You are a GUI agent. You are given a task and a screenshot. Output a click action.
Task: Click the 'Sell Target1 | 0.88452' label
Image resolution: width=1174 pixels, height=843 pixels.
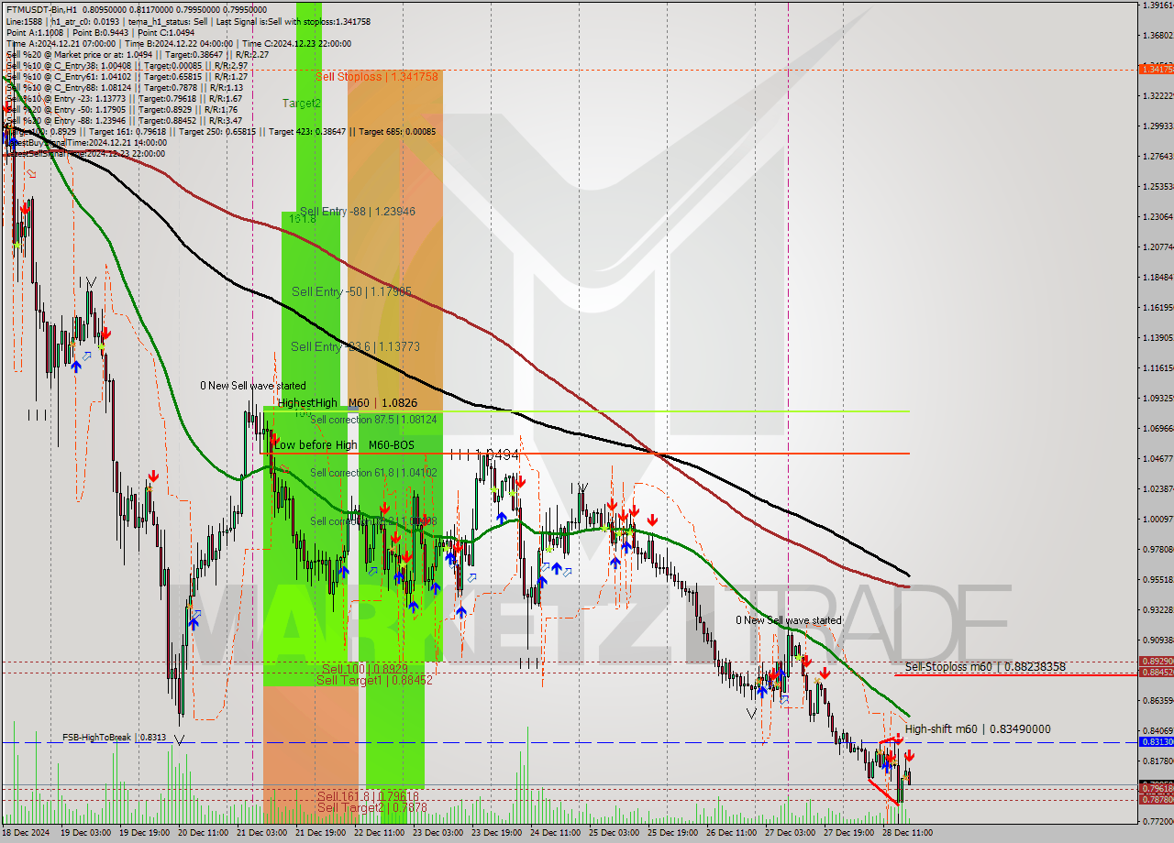click(x=374, y=680)
